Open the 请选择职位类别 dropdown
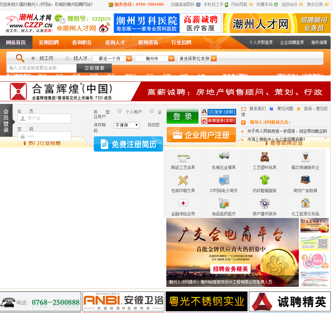 click(197, 59)
